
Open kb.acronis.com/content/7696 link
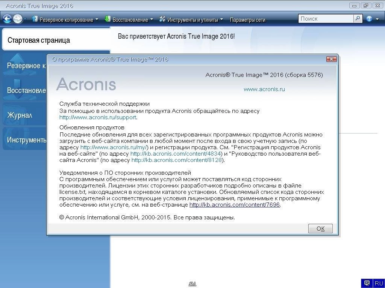[235, 205]
